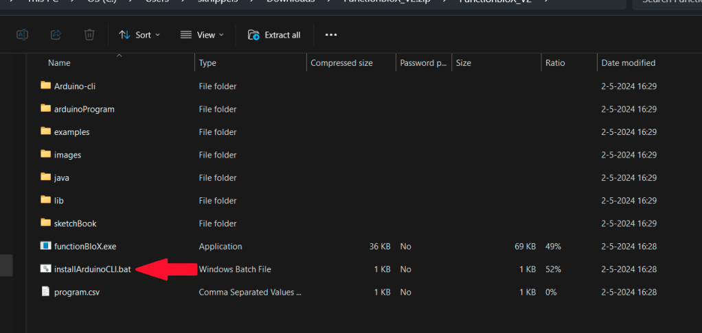The width and height of the screenshot is (702, 333).
Task: Select the functionBloX.exe application icon
Action: pyautogui.click(x=46, y=246)
